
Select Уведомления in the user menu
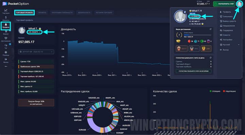[x=227, y=26]
